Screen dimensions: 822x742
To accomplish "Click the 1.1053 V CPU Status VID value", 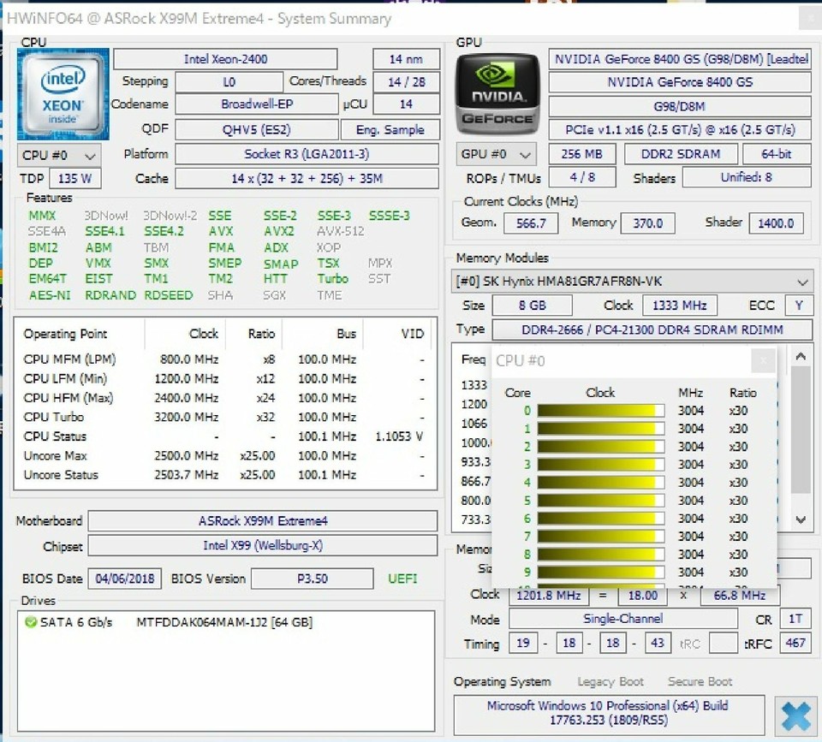I will pyautogui.click(x=399, y=436).
